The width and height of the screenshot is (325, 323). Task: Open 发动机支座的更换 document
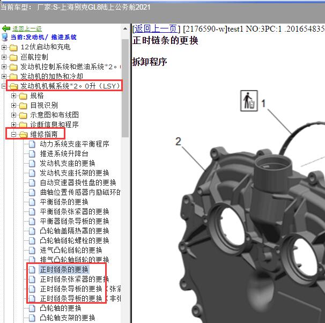pyautogui.click(x=68, y=163)
